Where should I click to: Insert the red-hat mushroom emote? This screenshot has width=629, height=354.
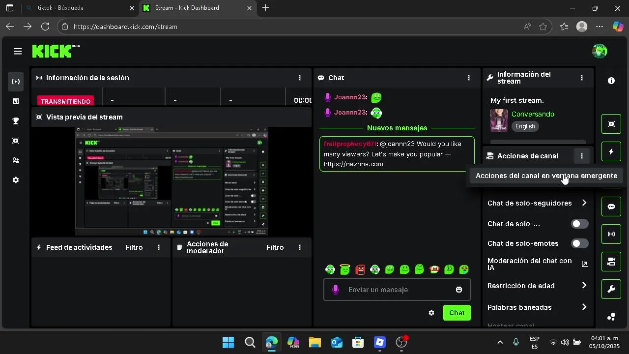(434, 269)
